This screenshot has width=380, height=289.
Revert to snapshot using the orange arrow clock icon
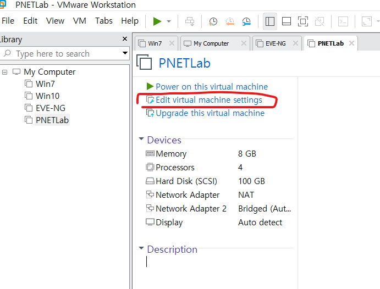230,21
